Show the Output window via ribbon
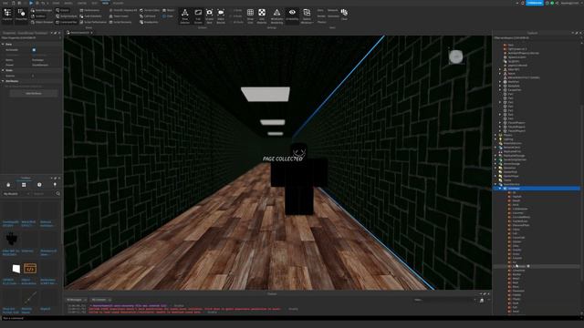Screen dimensions: 584x328 [62, 10]
